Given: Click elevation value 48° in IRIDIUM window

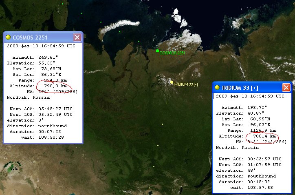Looking at the screenshot, I should click(x=251, y=170).
